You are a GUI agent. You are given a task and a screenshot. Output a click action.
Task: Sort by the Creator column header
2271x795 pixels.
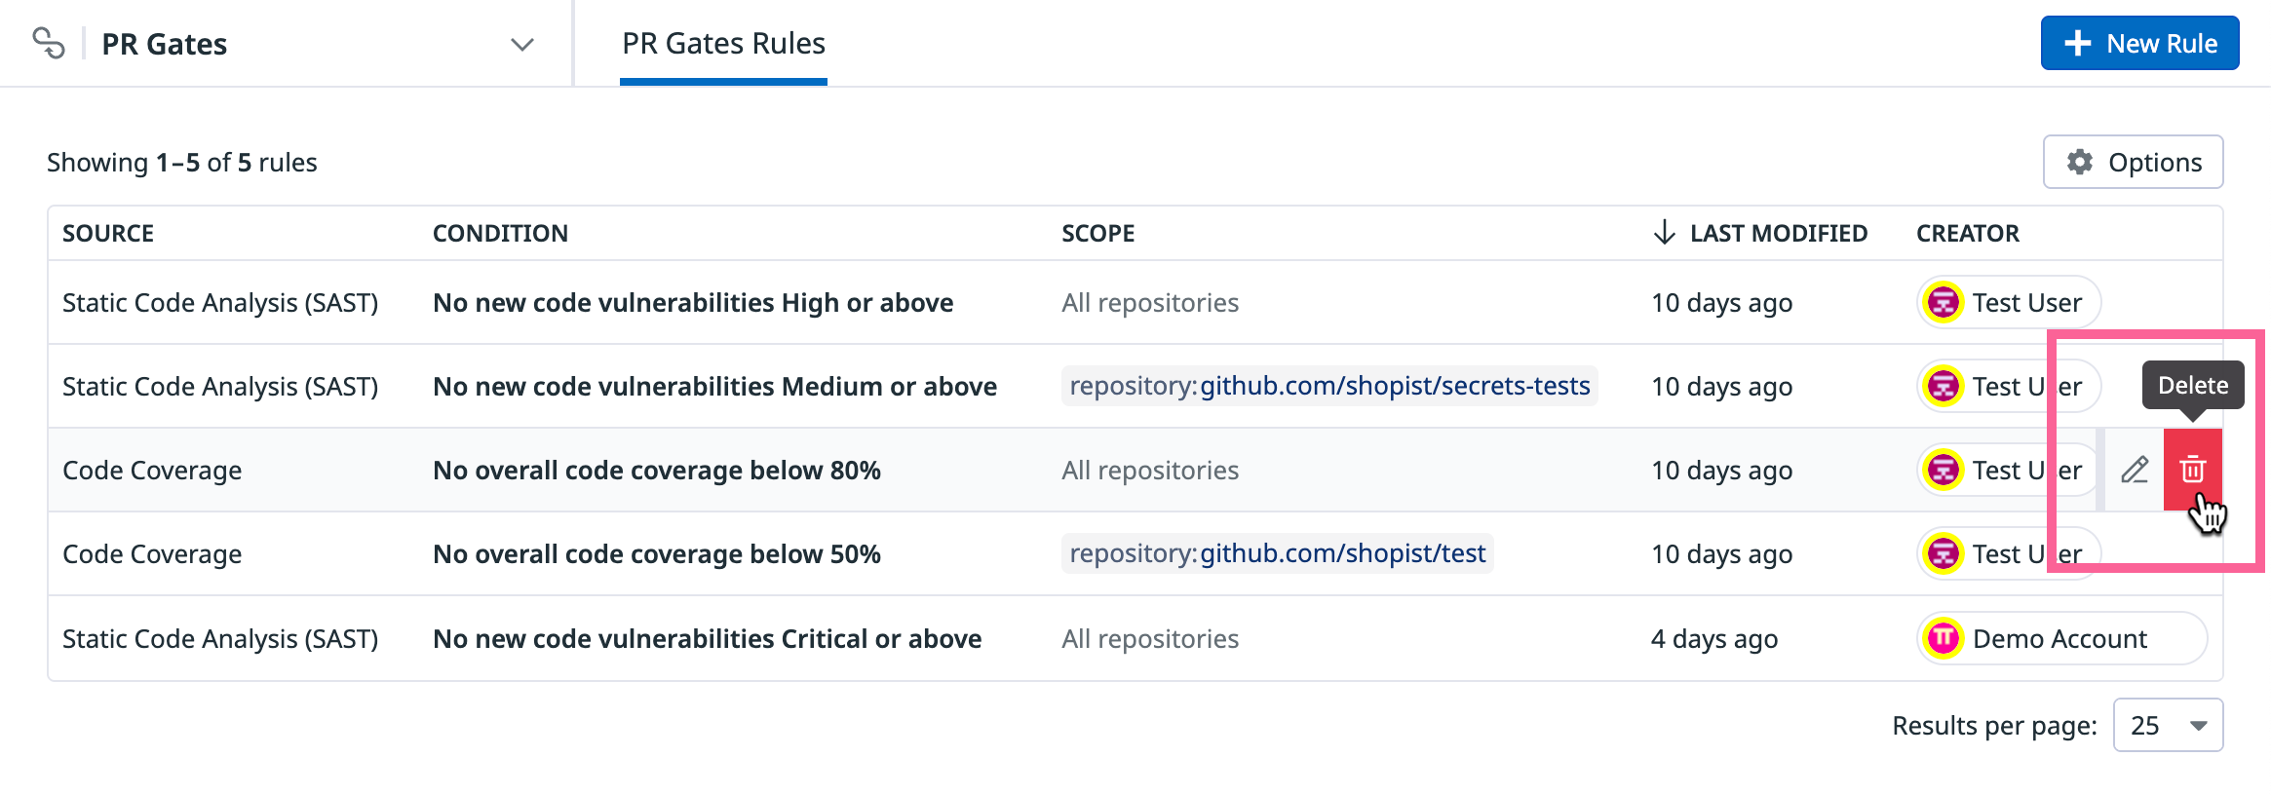point(1967,234)
